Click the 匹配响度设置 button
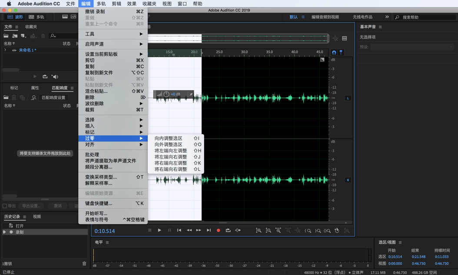This screenshot has height=275, width=458. [53, 98]
